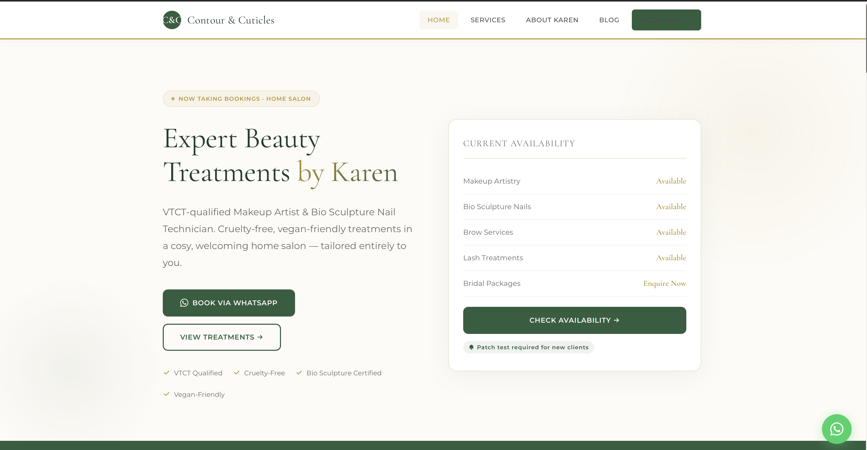Screen dimensions: 867x450
Task: Click the NOW TAKING BOOKINGS badge
Action: (x=241, y=98)
